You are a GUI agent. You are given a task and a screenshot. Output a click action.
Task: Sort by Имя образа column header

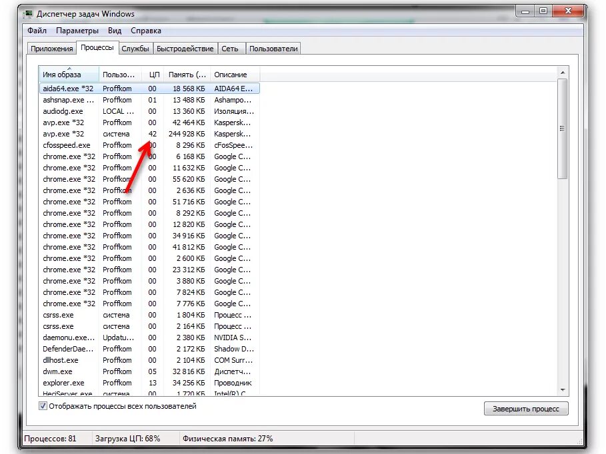click(x=69, y=75)
